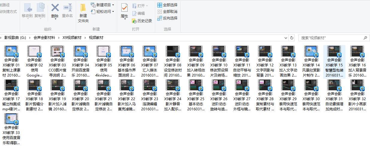Click the refresh button beside the address bar

pos(292,38)
